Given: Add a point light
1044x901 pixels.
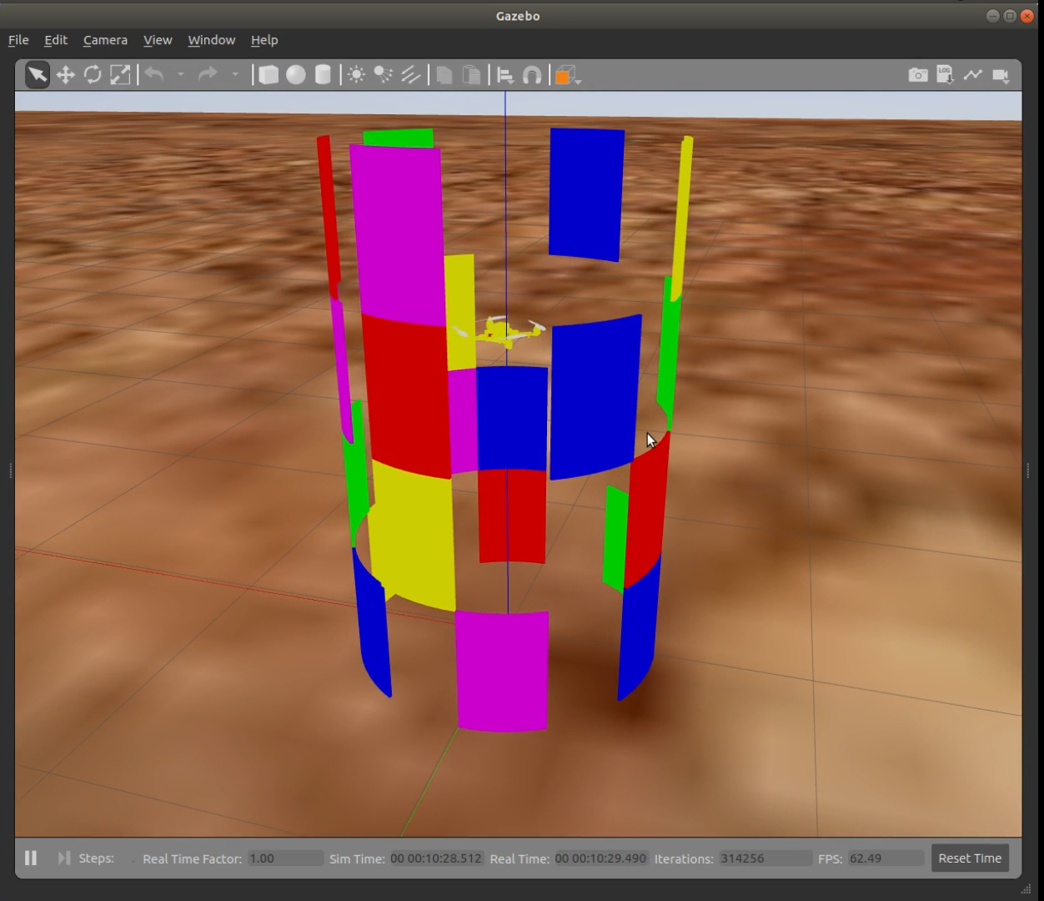Looking at the screenshot, I should [356, 75].
